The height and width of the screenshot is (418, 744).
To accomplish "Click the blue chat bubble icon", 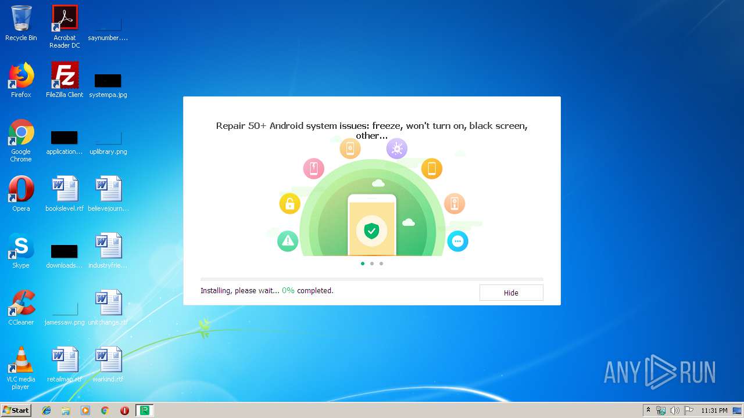I will tap(457, 241).
